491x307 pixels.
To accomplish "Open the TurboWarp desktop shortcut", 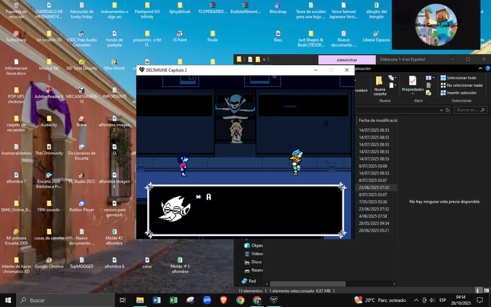I will tap(16, 37).
